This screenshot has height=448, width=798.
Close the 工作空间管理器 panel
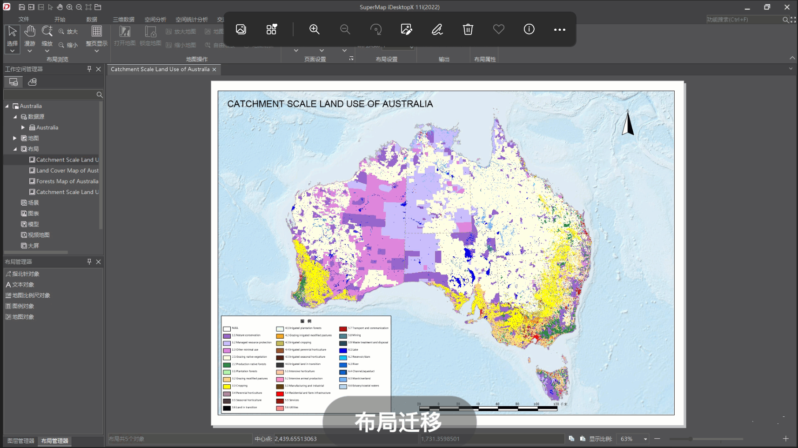[x=98, y=69]
